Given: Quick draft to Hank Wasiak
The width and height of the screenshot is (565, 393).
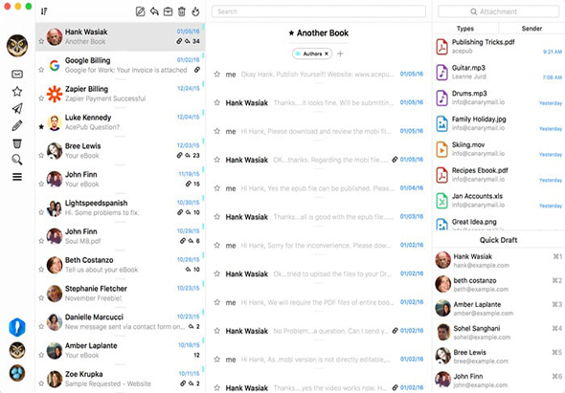Looking at the screenshot, I should point(499,260).
